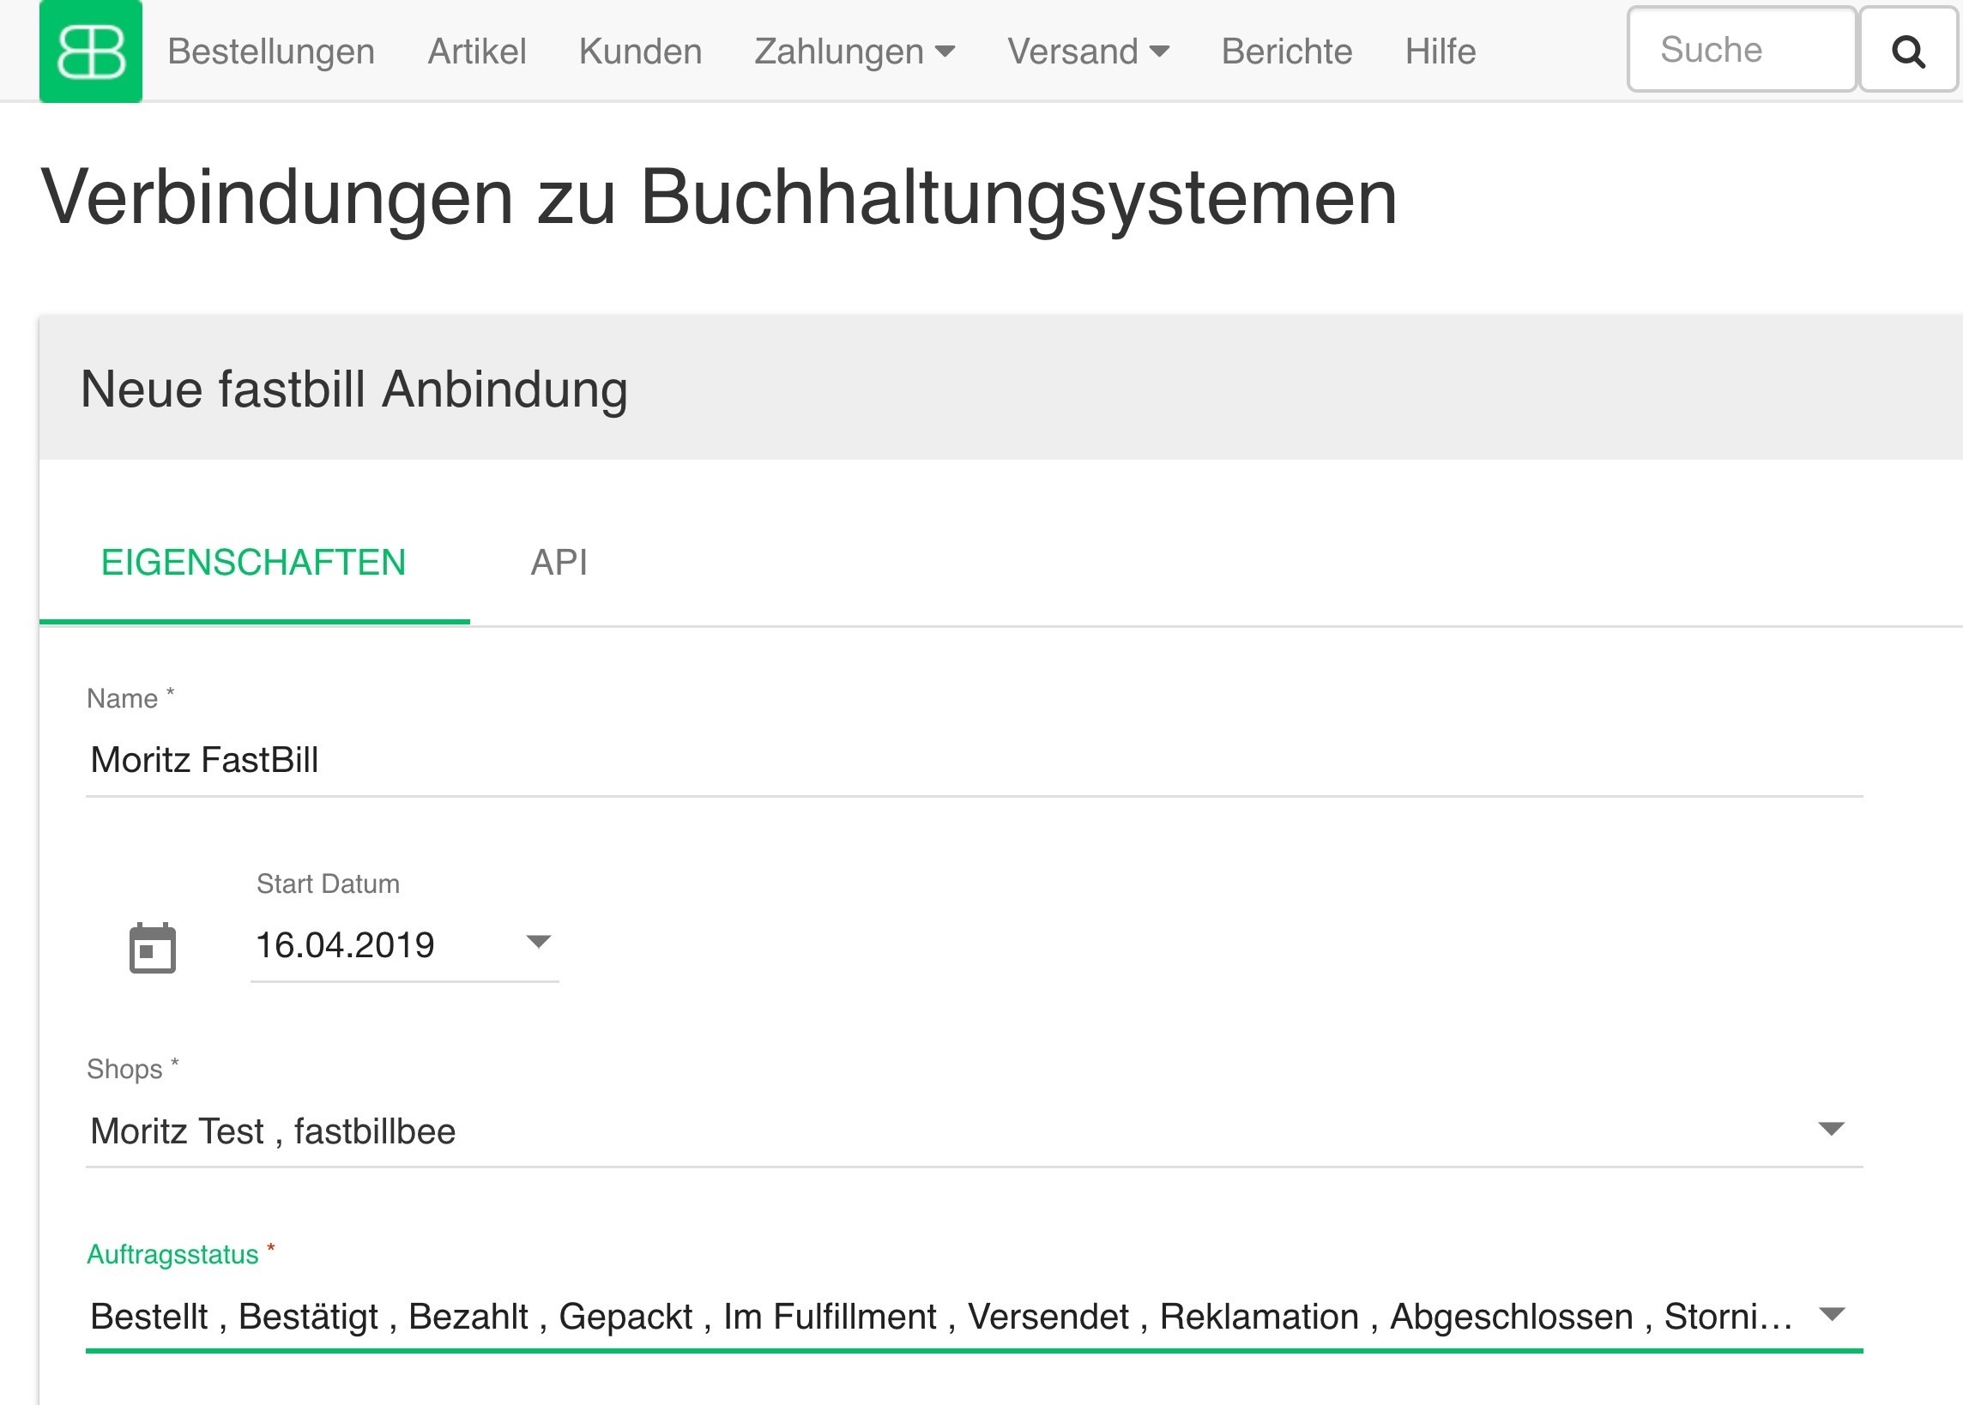Click the Versand menu caret arrow
This screenshot has width=1963, height=1405.
click(1159, 51)
